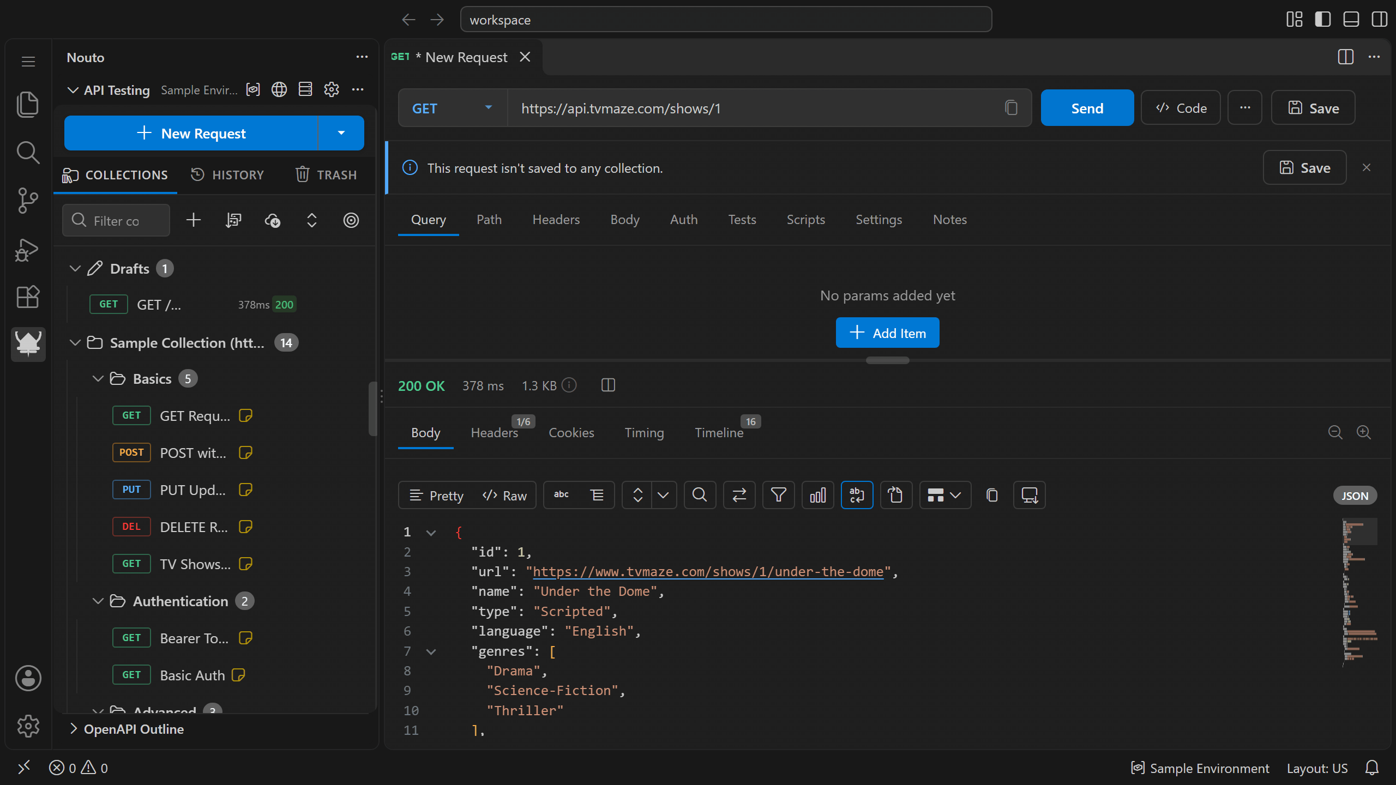This screenshot has width=1396, height=785.
Task: Toggle secondary side bar in title bar
Action: 1379,20
